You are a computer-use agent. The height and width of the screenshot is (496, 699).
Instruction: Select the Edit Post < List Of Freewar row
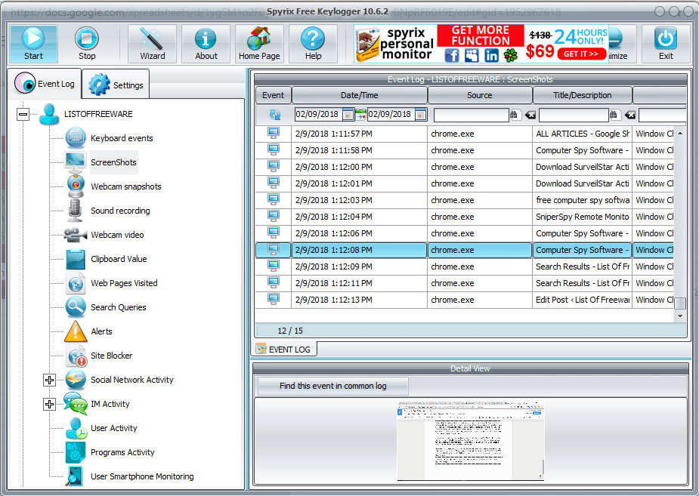(x=465, y=300)
